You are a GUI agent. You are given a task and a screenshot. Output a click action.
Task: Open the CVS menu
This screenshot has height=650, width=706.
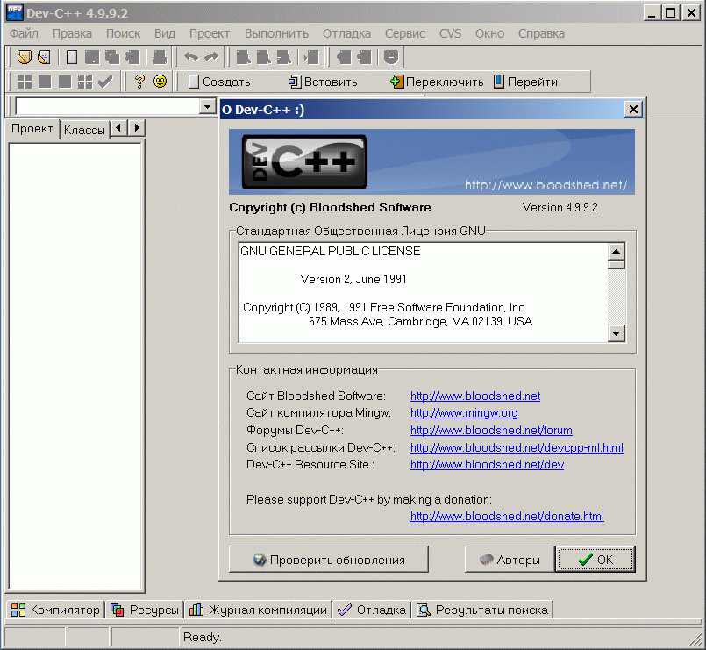(x=450, y=33)
